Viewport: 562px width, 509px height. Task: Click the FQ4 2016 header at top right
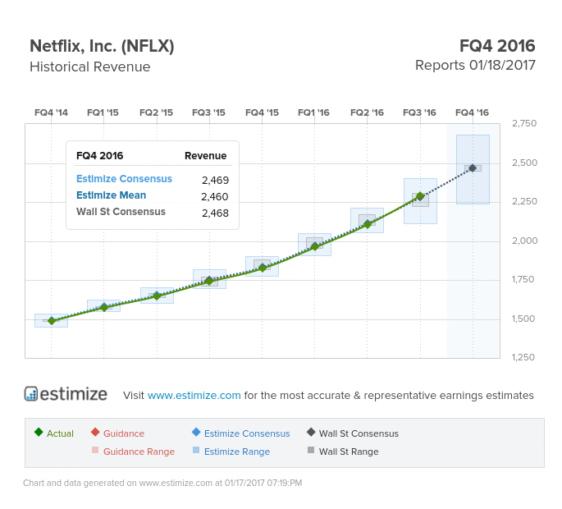tap(497, 46)
